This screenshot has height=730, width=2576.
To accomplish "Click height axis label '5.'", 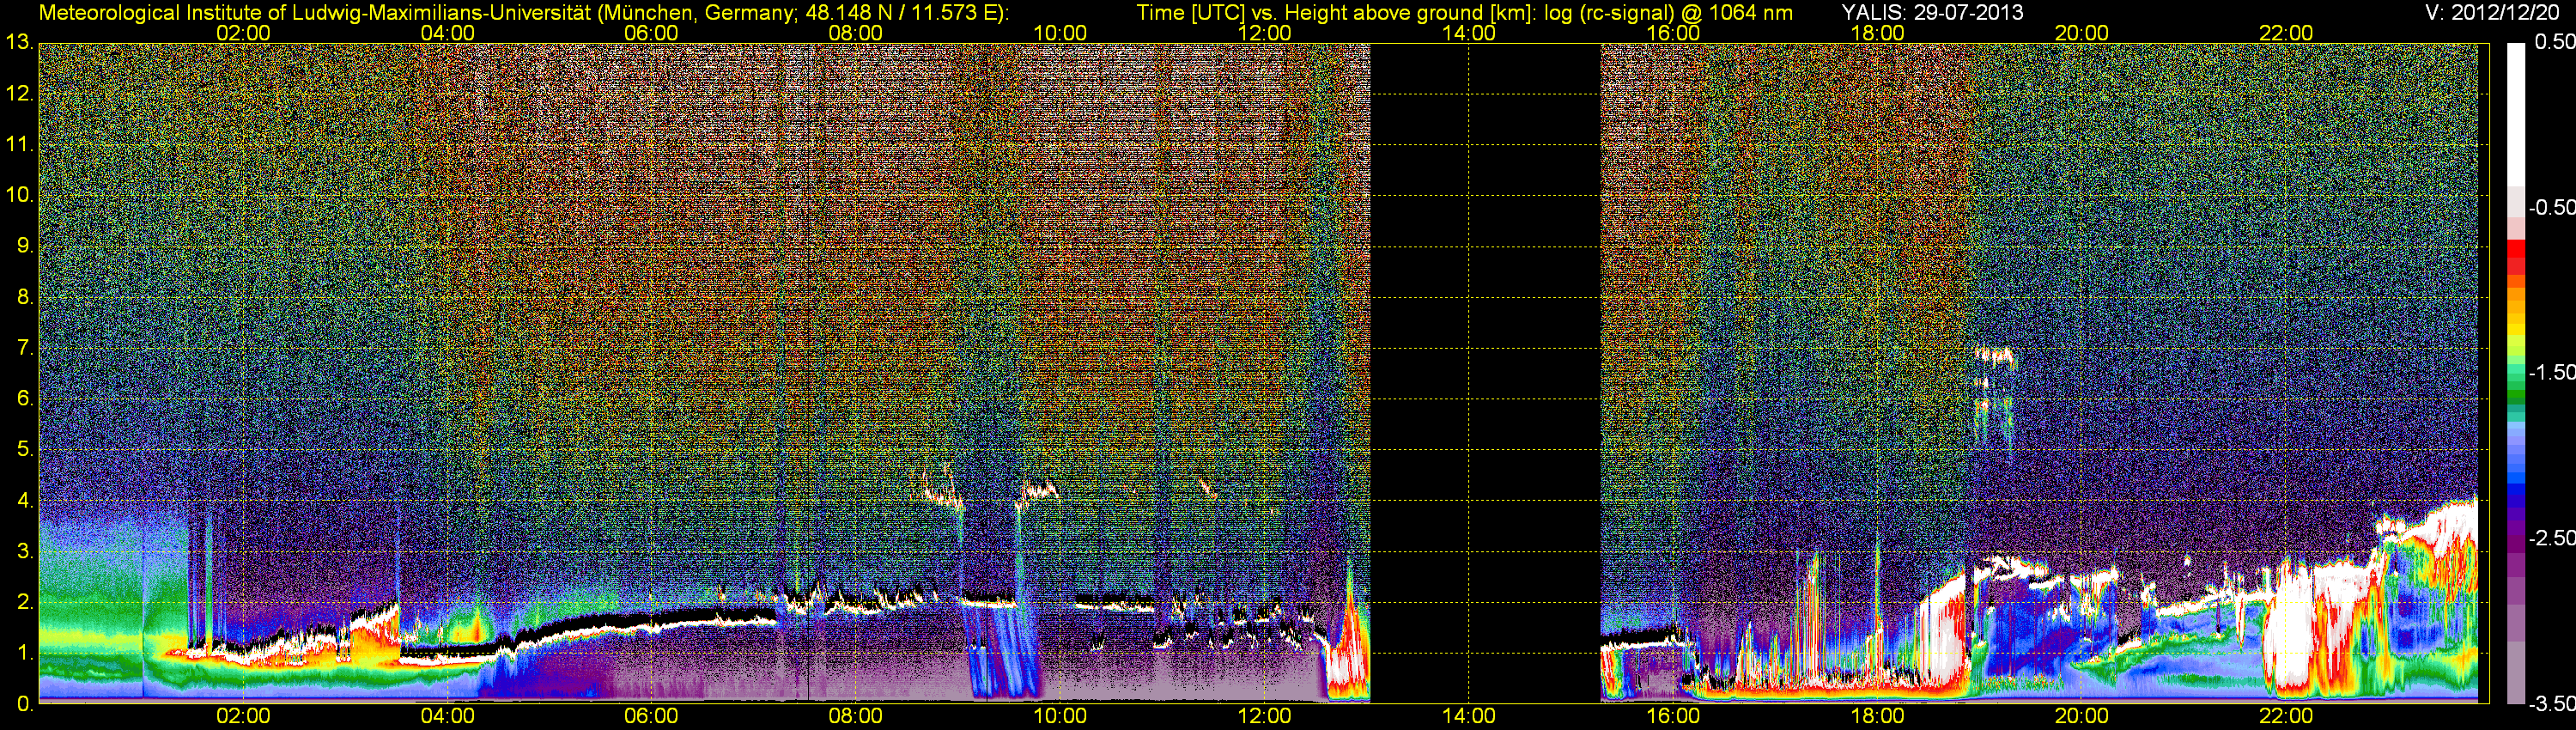I will click(25, 449).
